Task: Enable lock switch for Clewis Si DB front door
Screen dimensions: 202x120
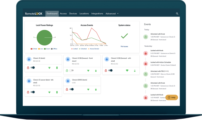Action: [71, 70]
